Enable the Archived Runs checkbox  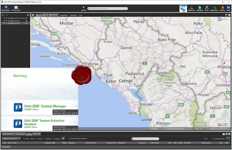point(213,139)
